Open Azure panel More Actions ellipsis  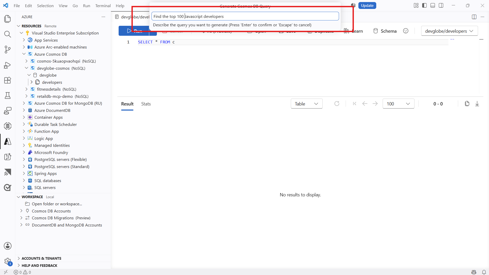pyautogui.click(x=103, y=17)
